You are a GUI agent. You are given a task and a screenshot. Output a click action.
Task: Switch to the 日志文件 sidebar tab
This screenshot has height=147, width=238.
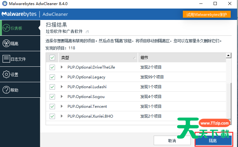pos(20,59)
